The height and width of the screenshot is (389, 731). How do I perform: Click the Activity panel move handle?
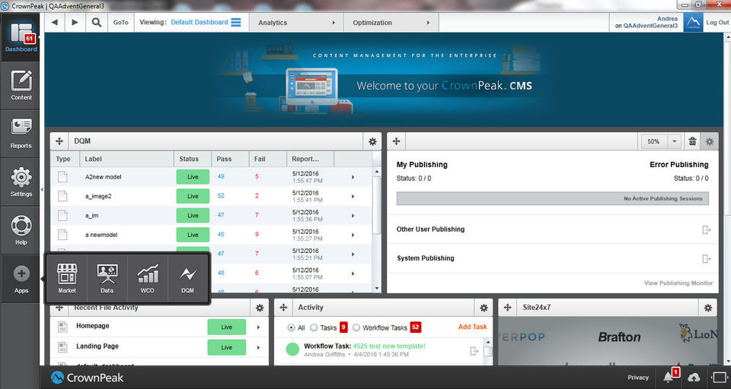pos(283,308)
